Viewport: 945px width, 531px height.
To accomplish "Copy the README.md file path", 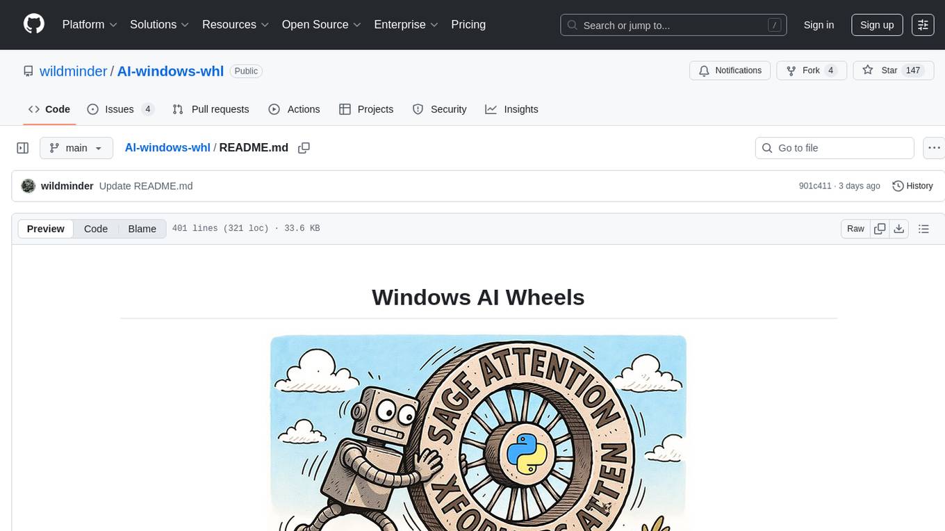I will tap(304, 148).
